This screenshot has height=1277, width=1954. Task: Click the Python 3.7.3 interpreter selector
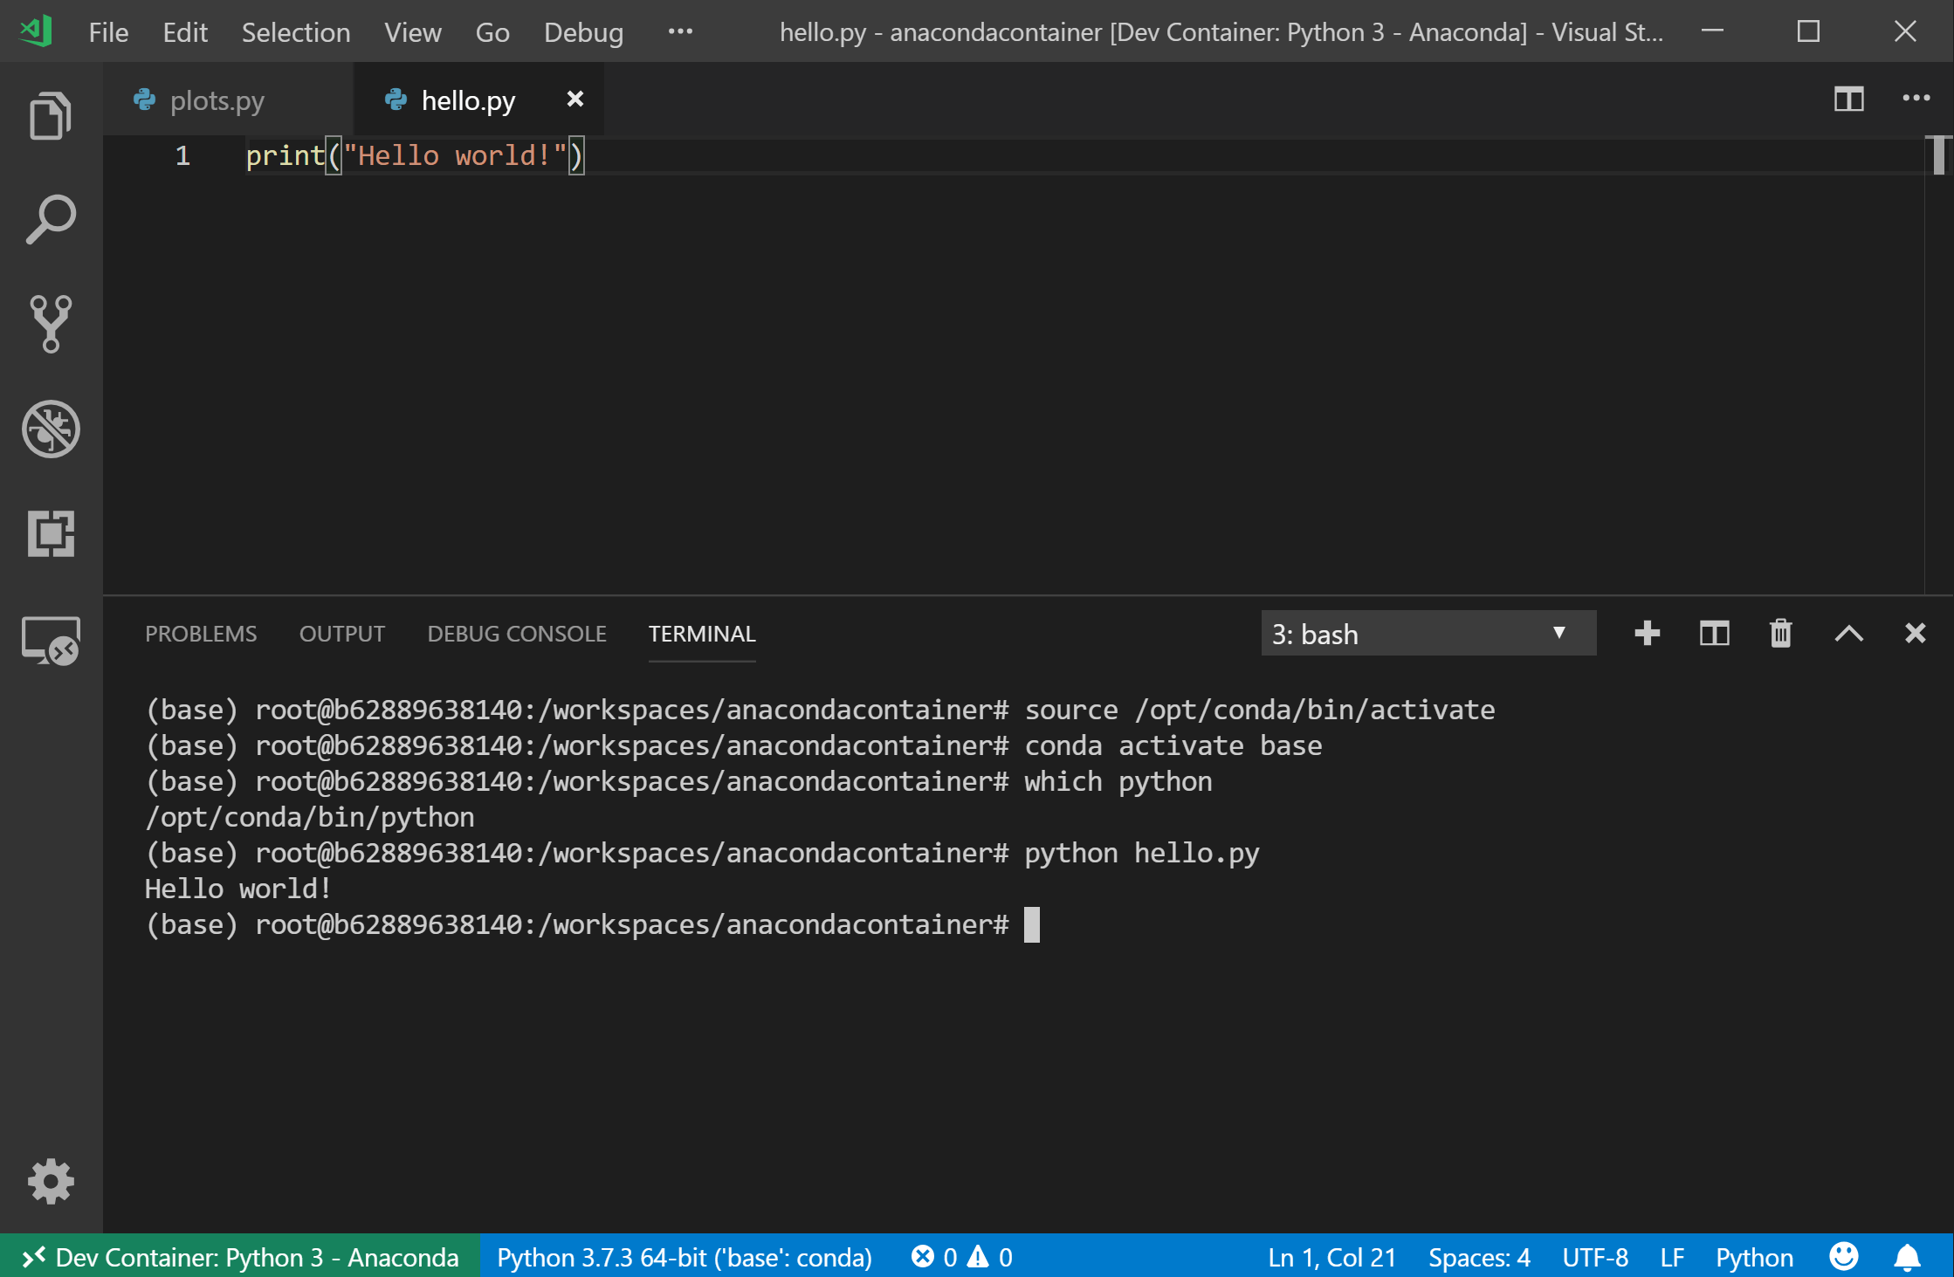[x=684, y=1257]
